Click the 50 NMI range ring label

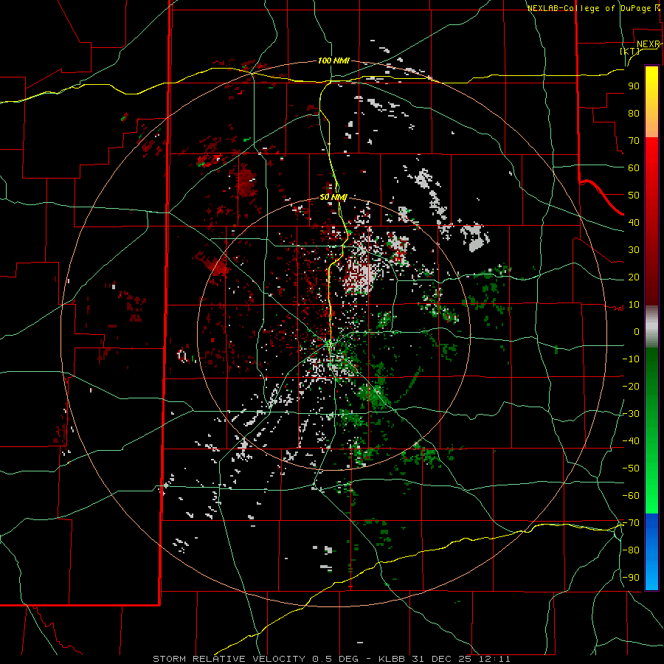[333, 197]
